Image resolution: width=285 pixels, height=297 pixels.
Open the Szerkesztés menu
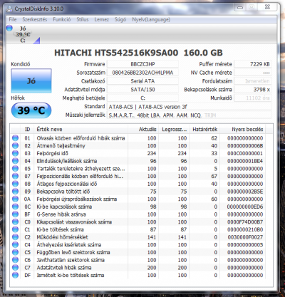point(35,19)
